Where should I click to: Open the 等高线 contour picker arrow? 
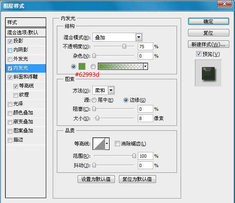(x=107, y=144)
